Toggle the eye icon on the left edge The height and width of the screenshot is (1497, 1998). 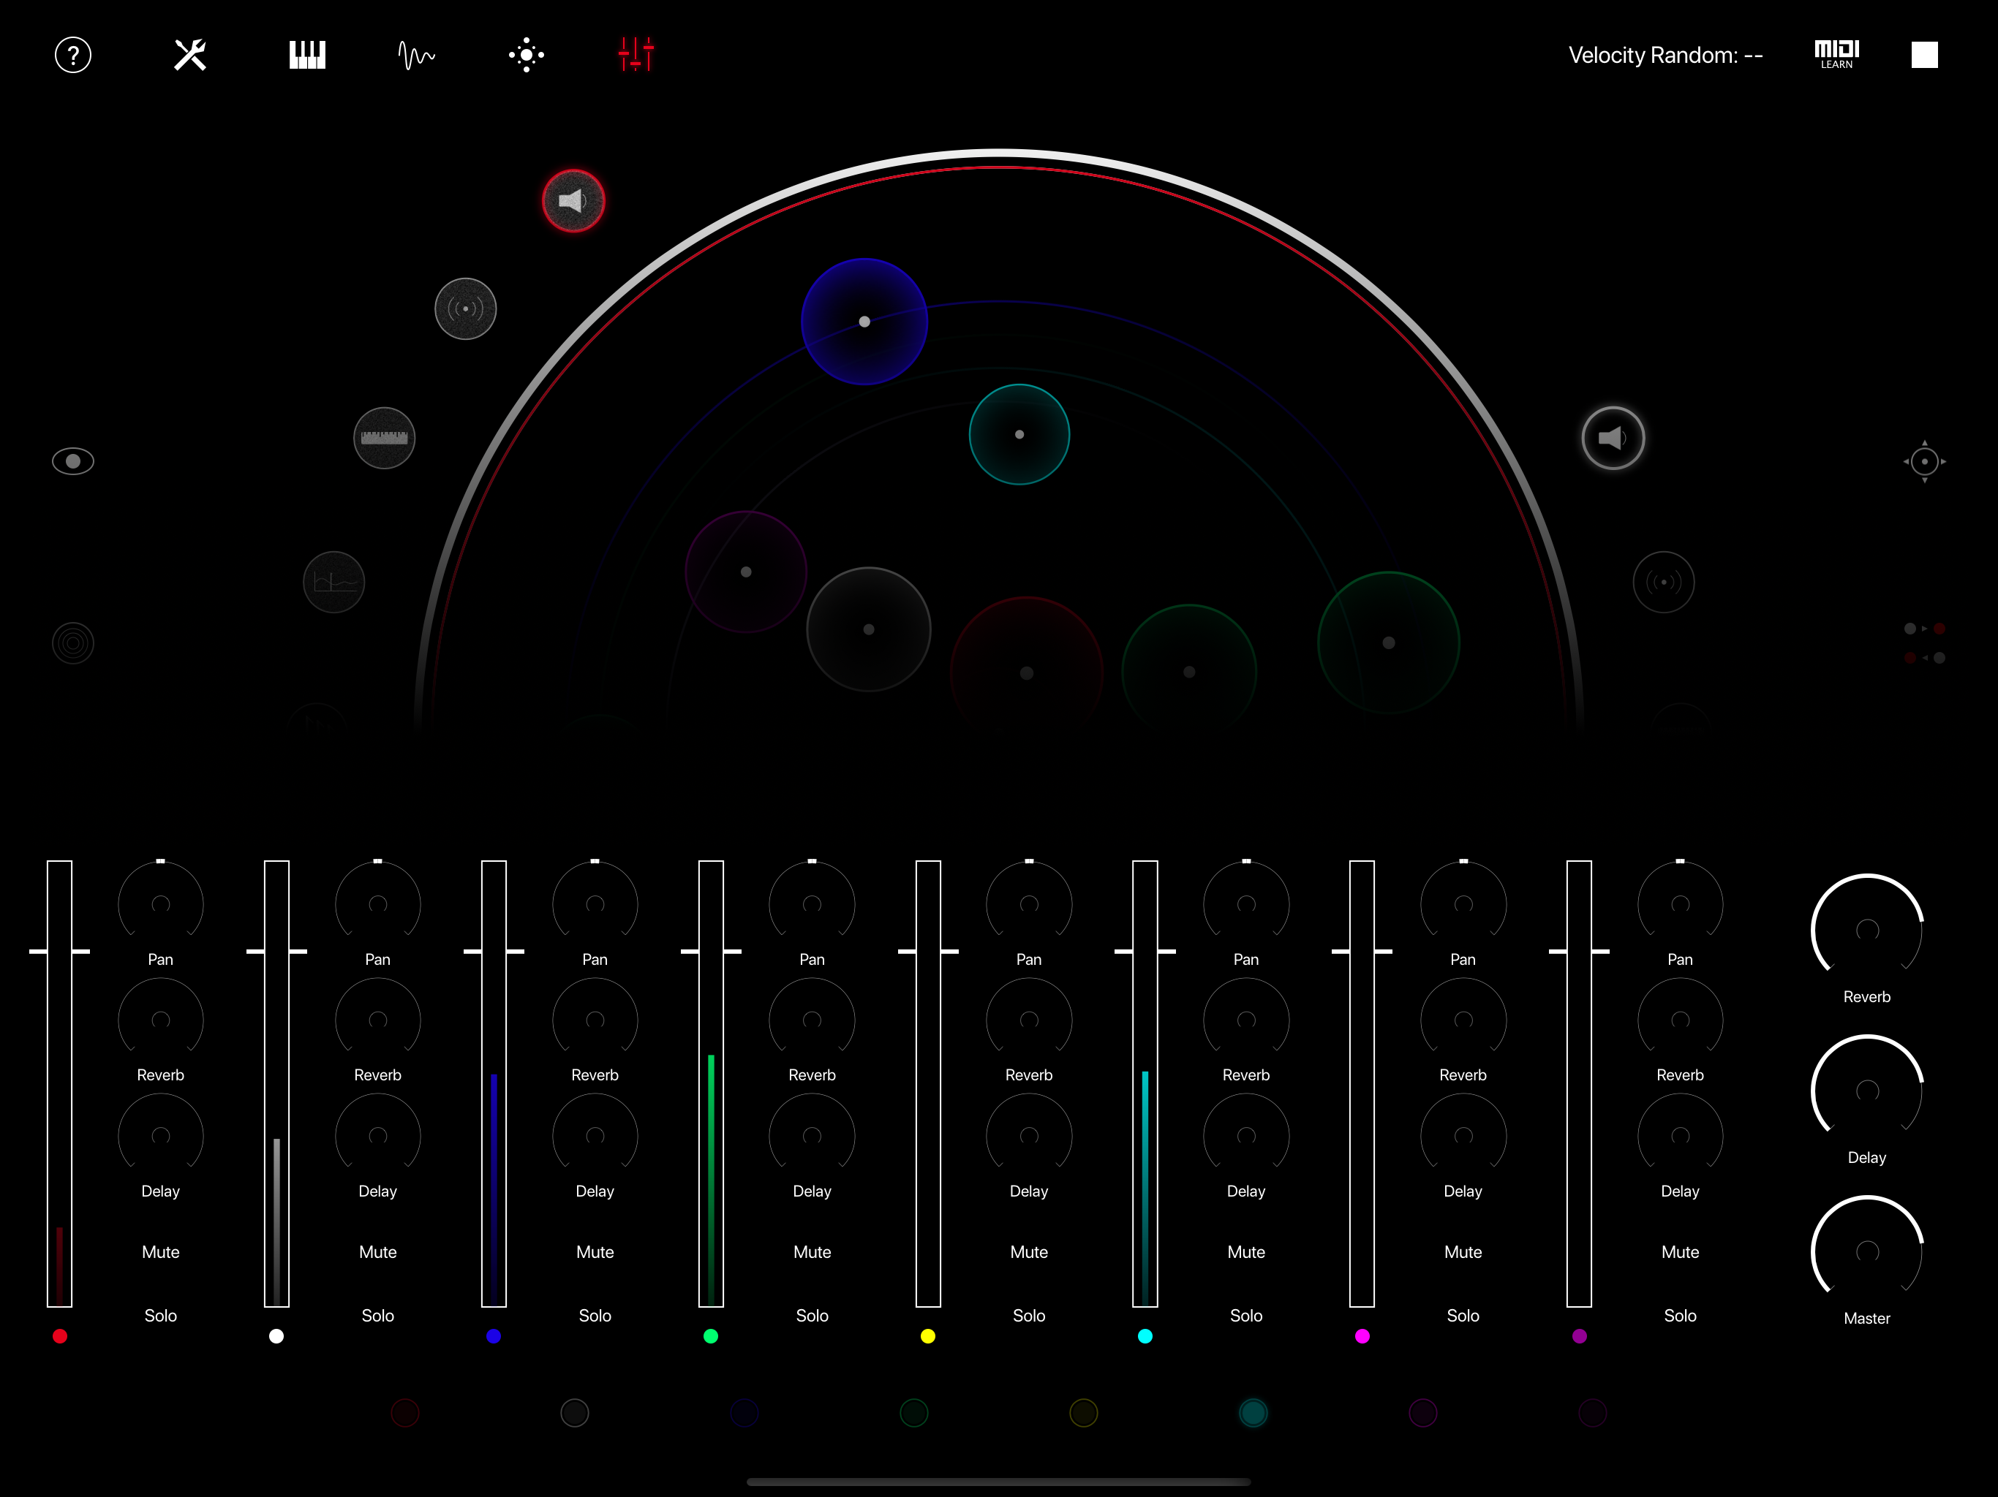point(72,461)
